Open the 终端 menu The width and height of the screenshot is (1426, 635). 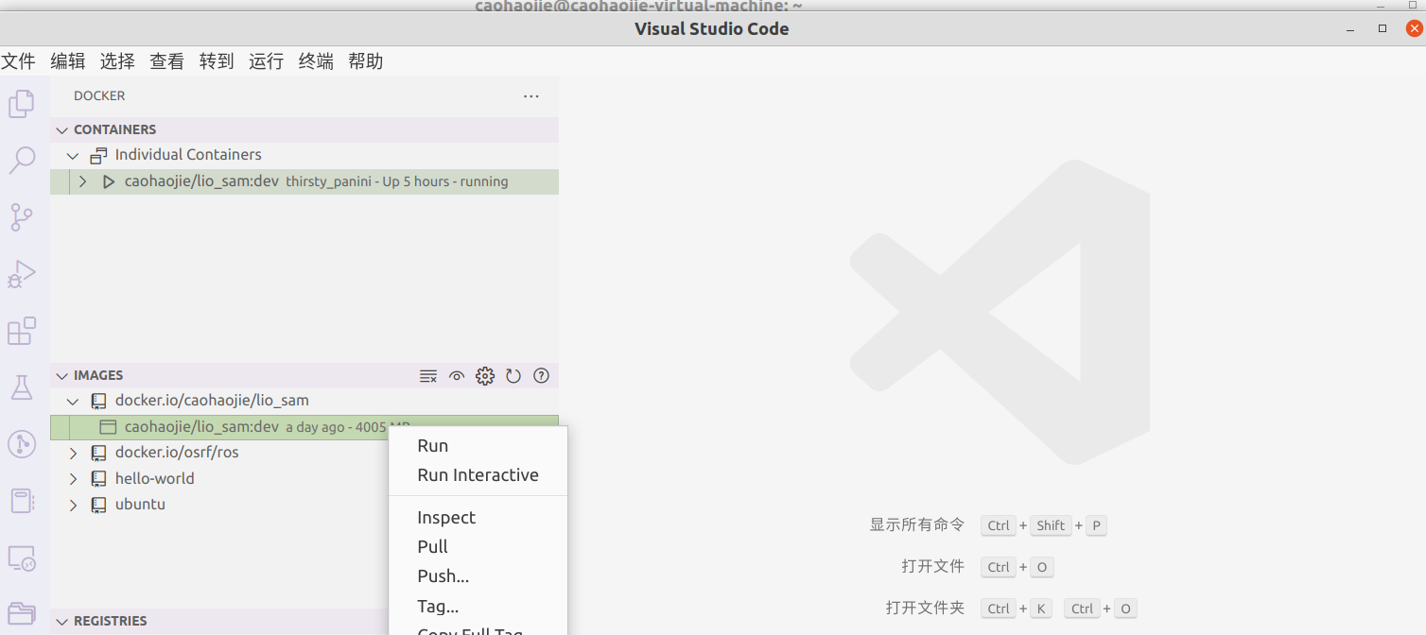[316, 61]
